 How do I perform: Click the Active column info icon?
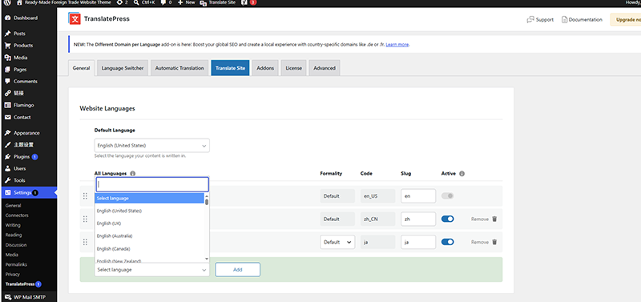click(462, 173)
